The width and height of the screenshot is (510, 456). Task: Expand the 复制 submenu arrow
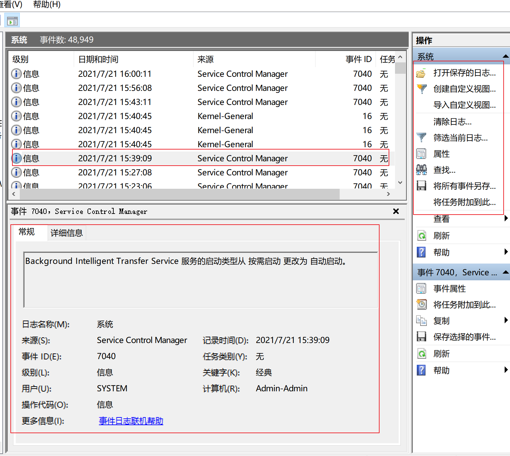506,321
